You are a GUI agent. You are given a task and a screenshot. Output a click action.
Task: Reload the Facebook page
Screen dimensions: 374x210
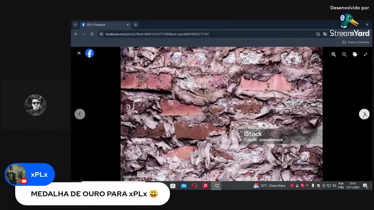tap(92, 34)
